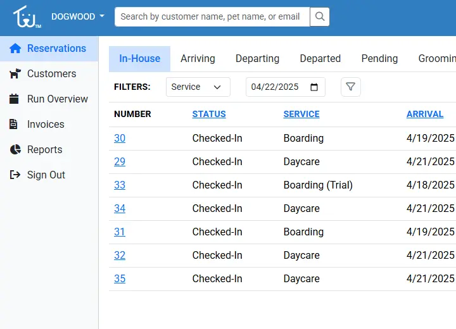Sort by the SERVICE column header
This screenshot has height=329, width=456.
pos(301,115)
